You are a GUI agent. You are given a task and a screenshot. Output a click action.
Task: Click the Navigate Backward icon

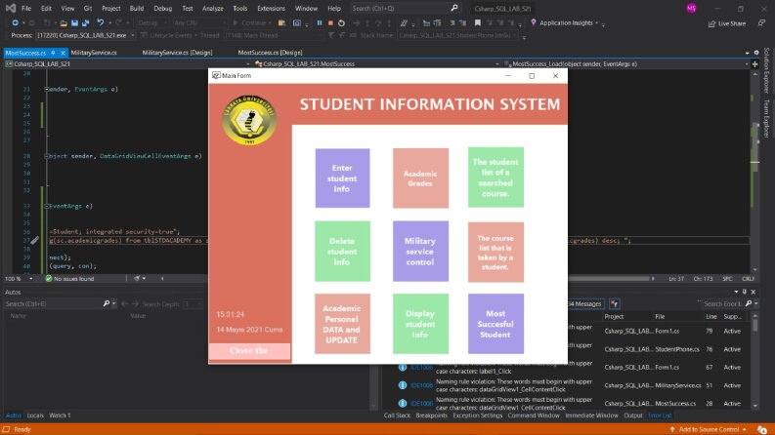[16, 22]
